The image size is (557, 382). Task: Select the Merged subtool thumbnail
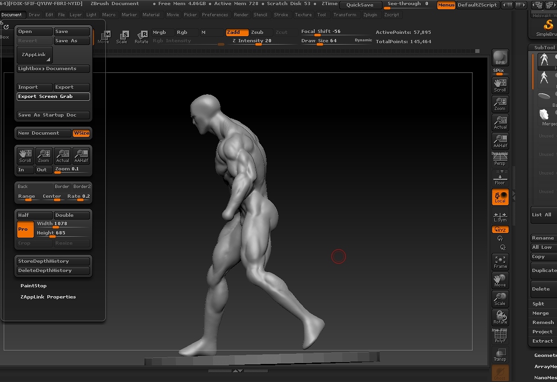pyautogui.click(x=544, y=115)
